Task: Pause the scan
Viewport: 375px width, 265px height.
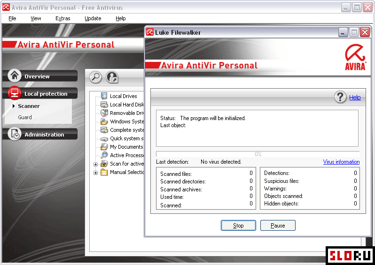Action: click(278, 226)
